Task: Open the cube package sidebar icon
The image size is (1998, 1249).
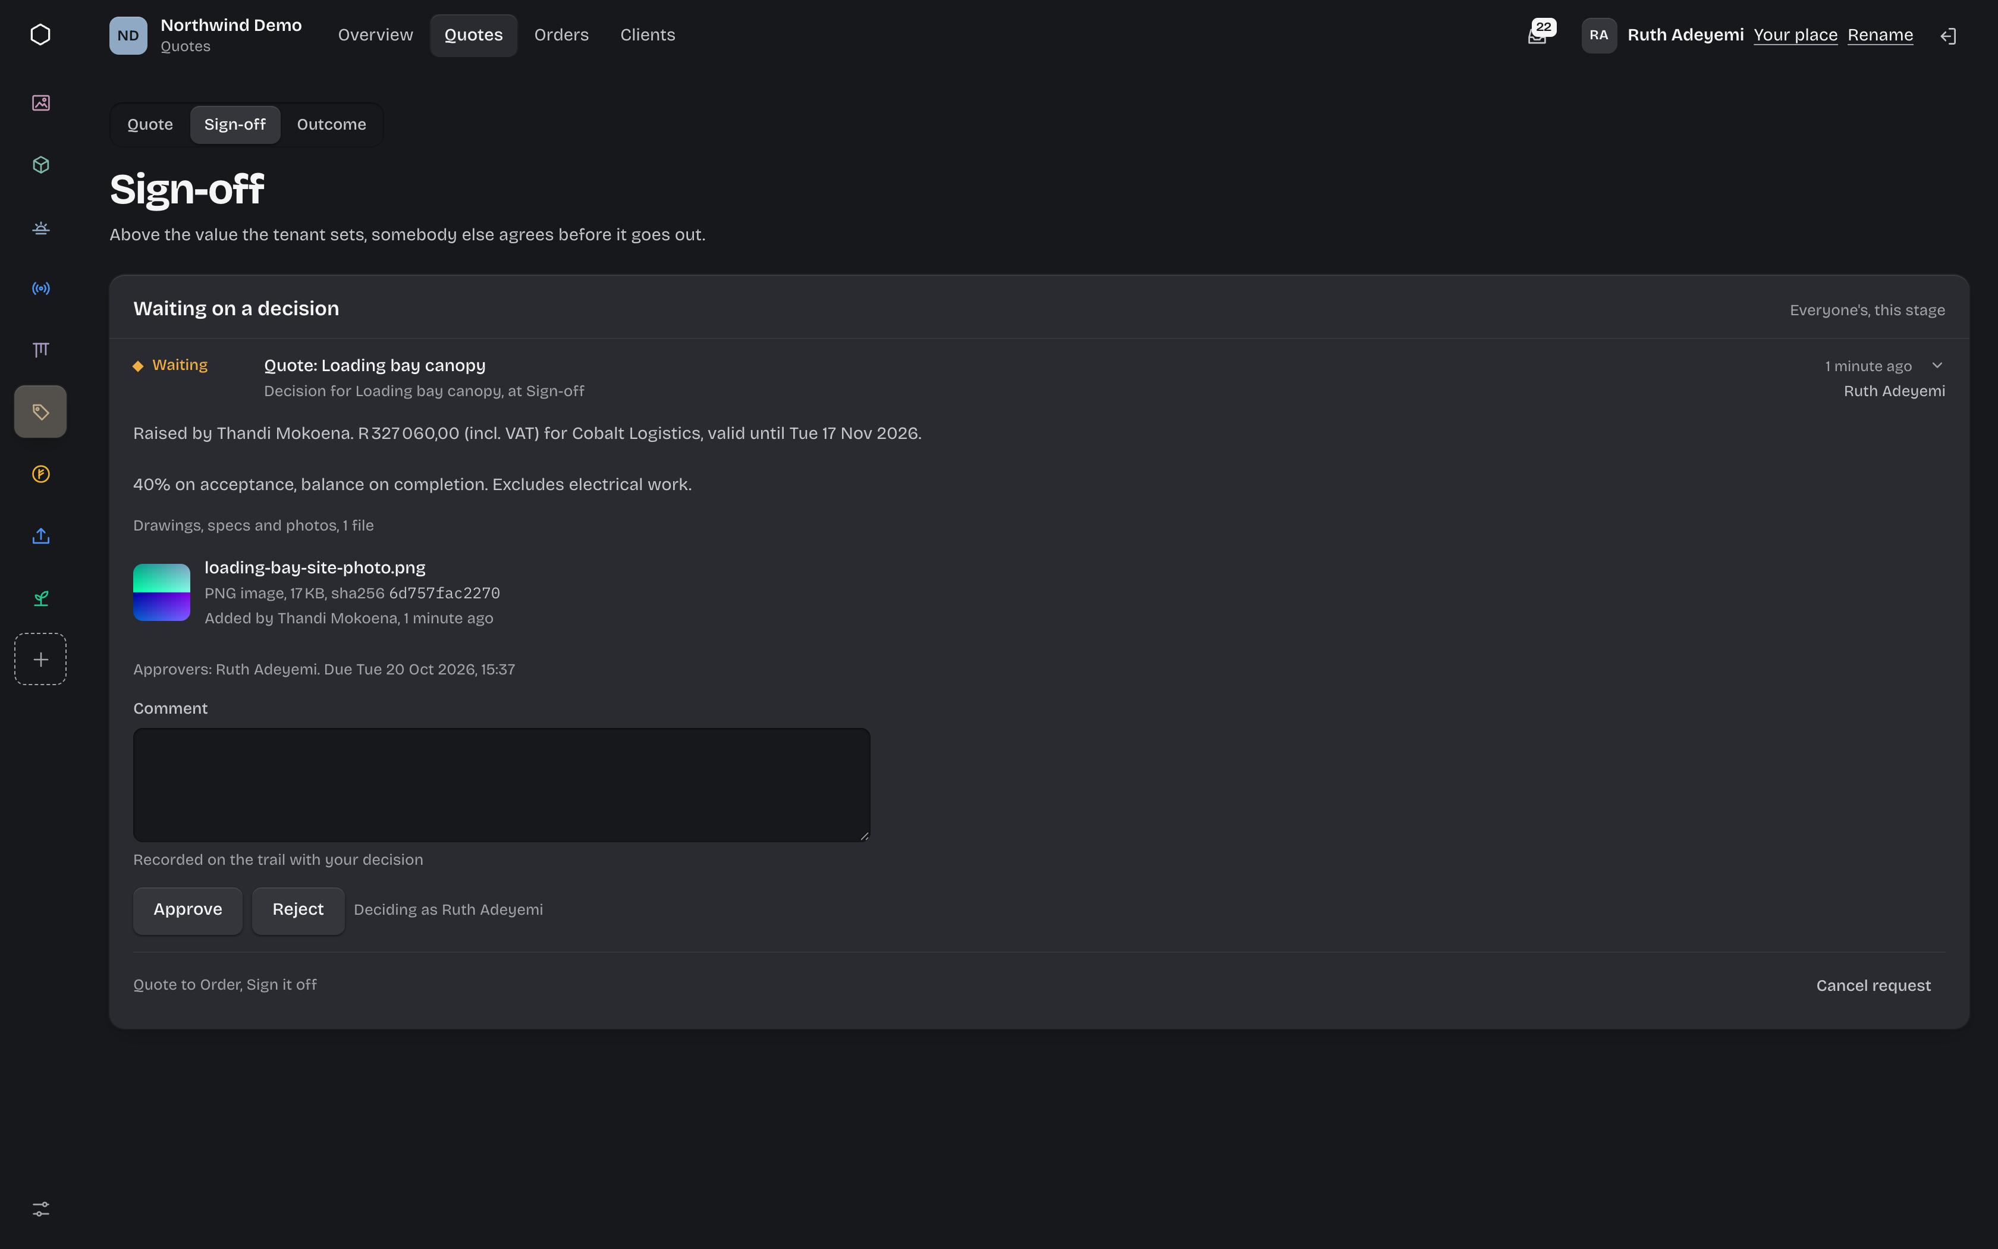Action: (x=40, y=164)
